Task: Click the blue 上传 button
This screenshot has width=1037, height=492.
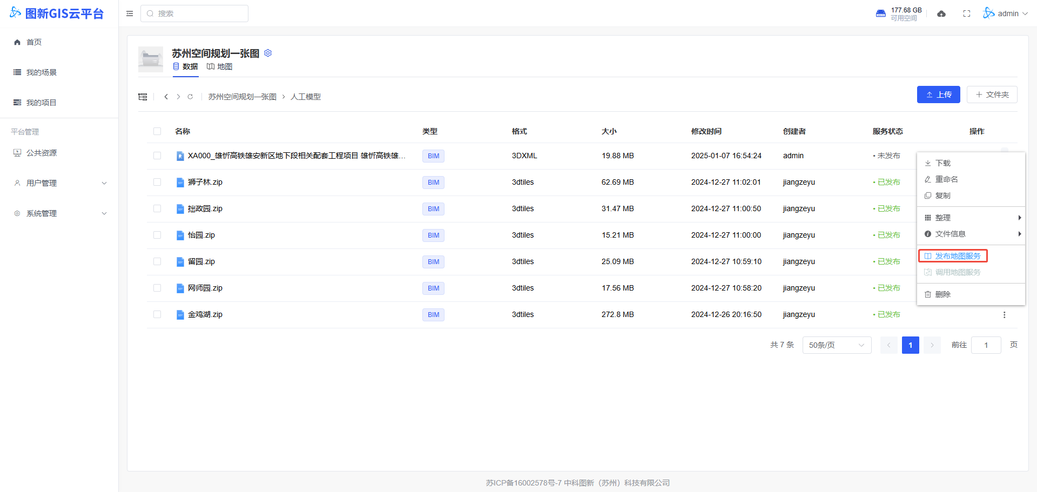Action: 938,95
